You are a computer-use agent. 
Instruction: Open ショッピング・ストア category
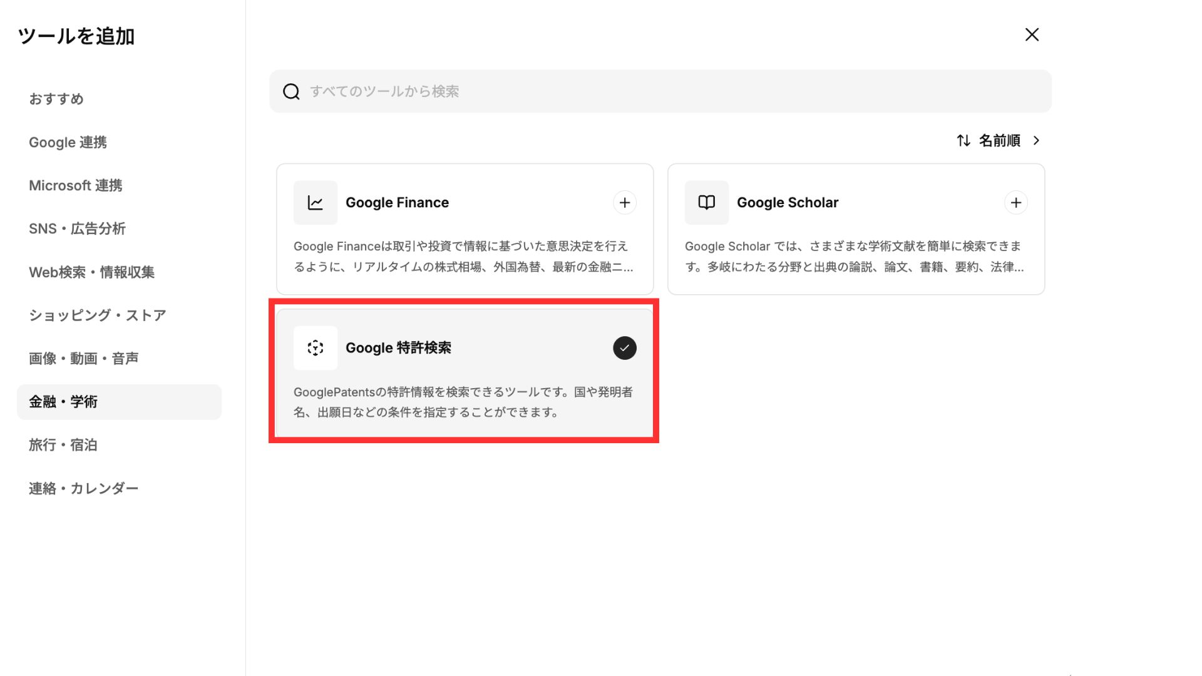[98, 315]
